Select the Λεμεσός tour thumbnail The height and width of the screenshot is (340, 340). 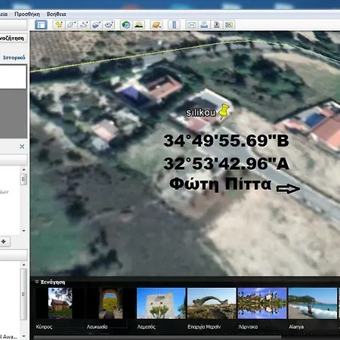point(161,304)
